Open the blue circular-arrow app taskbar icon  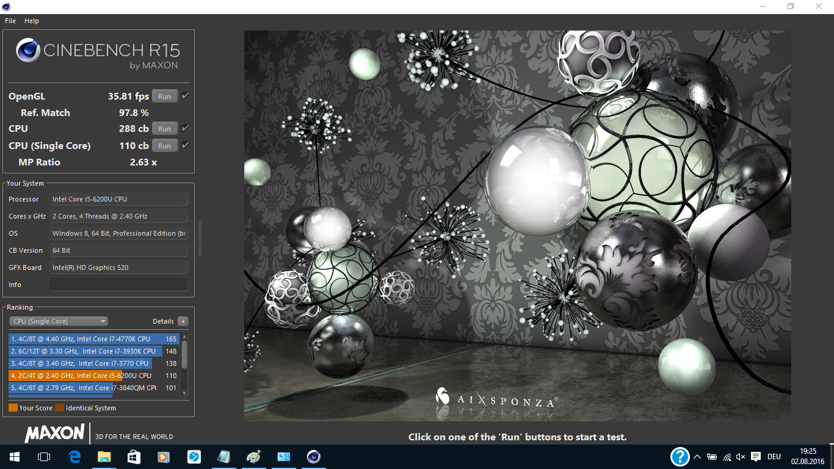pos(194,457)
